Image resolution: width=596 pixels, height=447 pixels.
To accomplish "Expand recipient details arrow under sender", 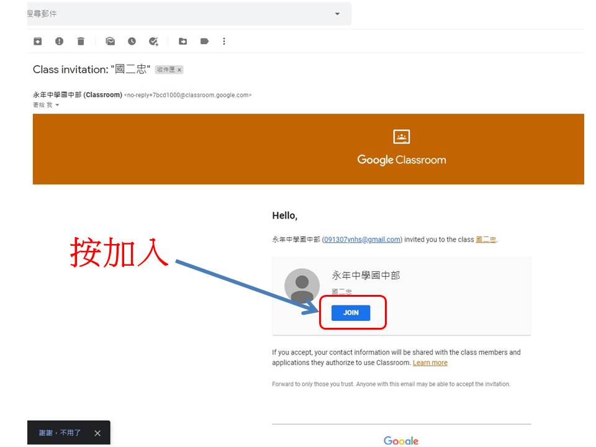I will (57, 105).
